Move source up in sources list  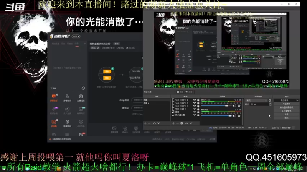tap(187, 123)
